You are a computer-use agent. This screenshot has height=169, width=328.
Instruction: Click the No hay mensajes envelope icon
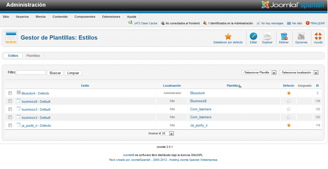(258, 23)
